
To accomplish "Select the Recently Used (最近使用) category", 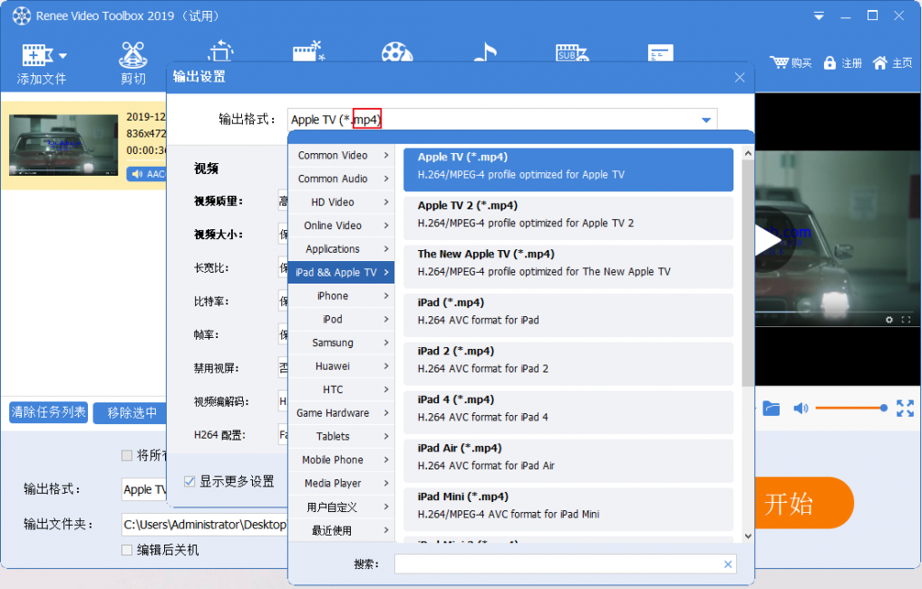I will pyautogui.click(x=341, y=530).
